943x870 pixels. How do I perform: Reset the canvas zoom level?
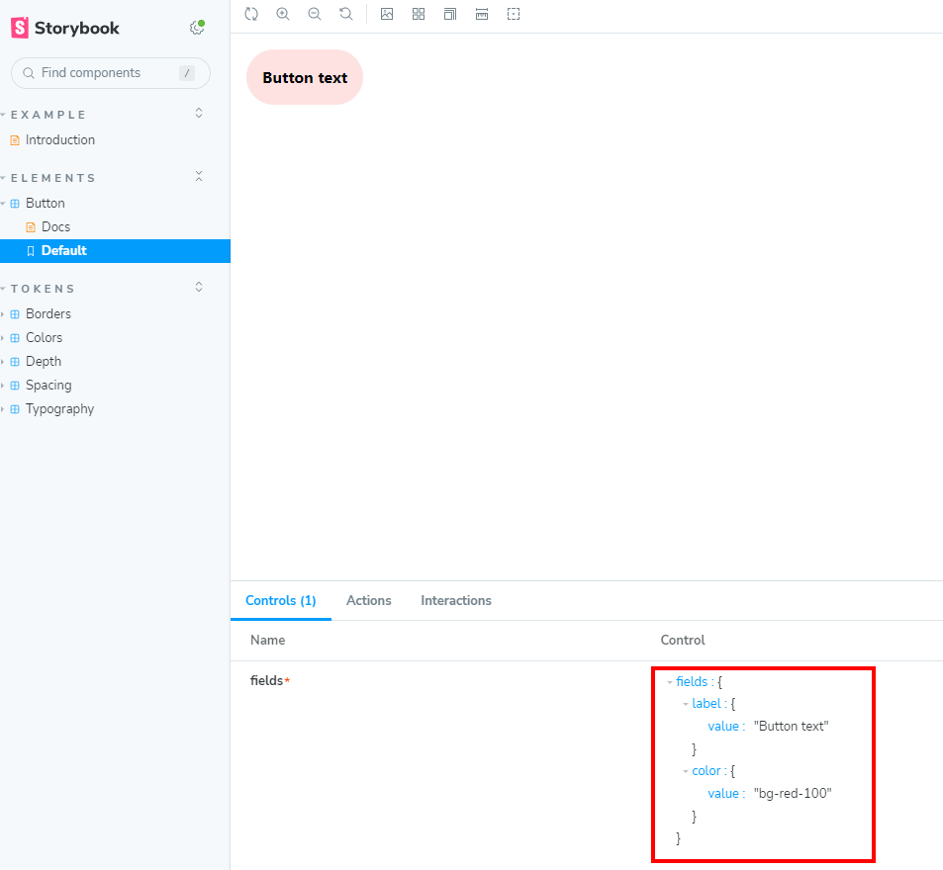(345, 14)
